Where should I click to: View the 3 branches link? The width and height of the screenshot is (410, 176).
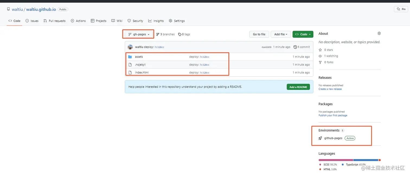[165, 34]
